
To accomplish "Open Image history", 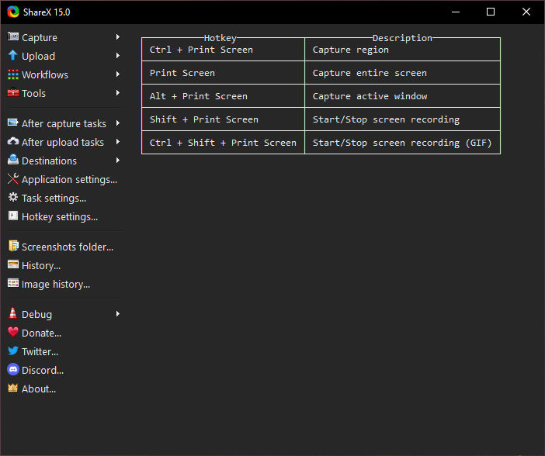I will (x=55, y=284).
